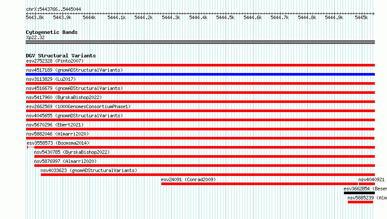Open variant esv2752328 (Pinto2007) label
The height and width of the screenshot is (219, 387).
[x=55, y=61]
